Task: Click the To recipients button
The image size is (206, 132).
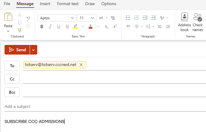Action: [12, 66]
